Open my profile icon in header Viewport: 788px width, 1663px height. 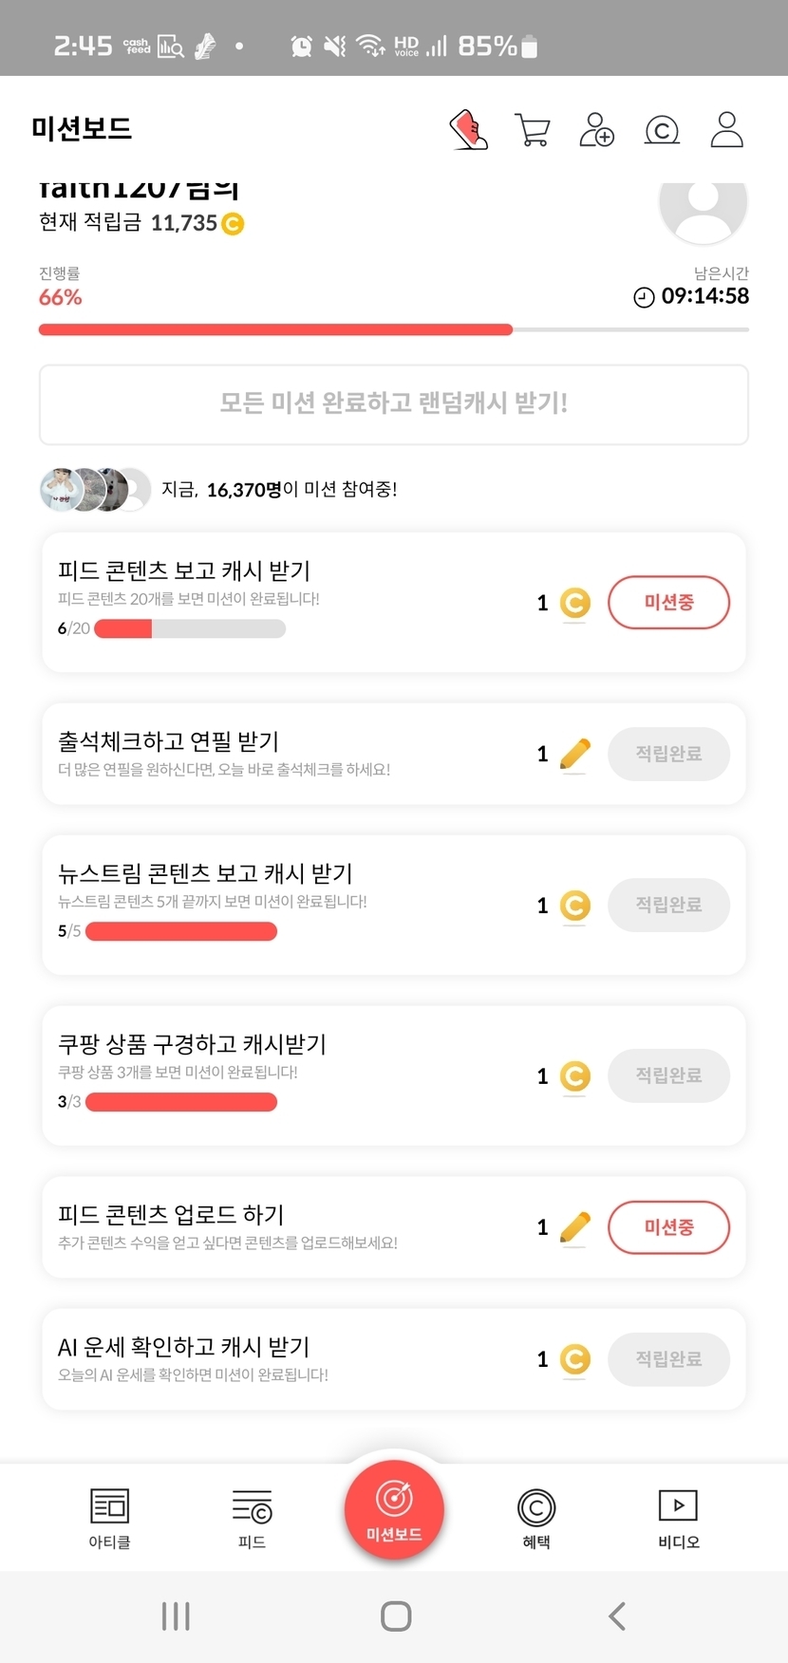coord(726,129)
